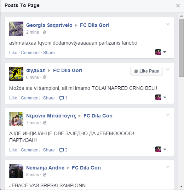Screen dimensions: 184x190
Task: Like Georgia Saqartvelo's post
Action: click(13, 53)
